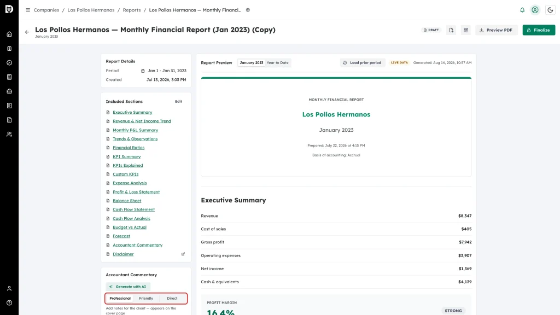
Task: Open the document list icon in sidebar
Action: [9, 106]
